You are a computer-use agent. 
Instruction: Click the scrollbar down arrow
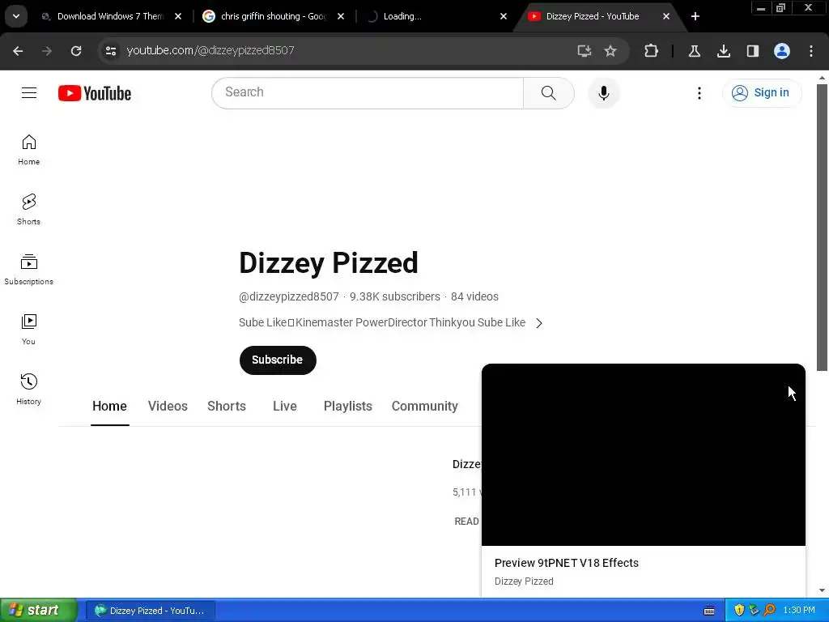click(822, 590)
